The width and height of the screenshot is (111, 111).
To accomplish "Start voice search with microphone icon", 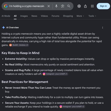I will tap(56, 6).
